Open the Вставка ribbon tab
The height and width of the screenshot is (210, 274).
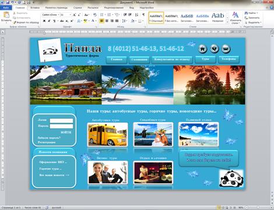click(x=35, y=8)
